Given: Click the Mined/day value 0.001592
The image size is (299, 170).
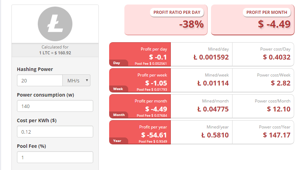Looking at the screenshot, I should pyautogui.click(x=211, y=57).
